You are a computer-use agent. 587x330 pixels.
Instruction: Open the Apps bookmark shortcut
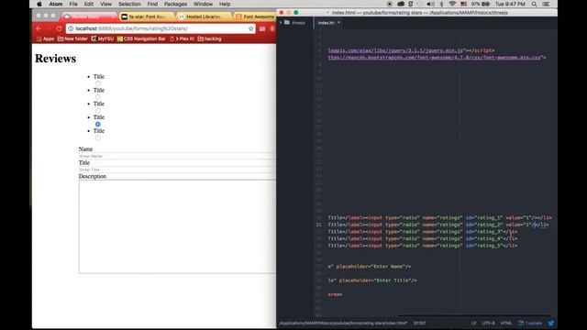pyautogui.click(x=45, y=38)
